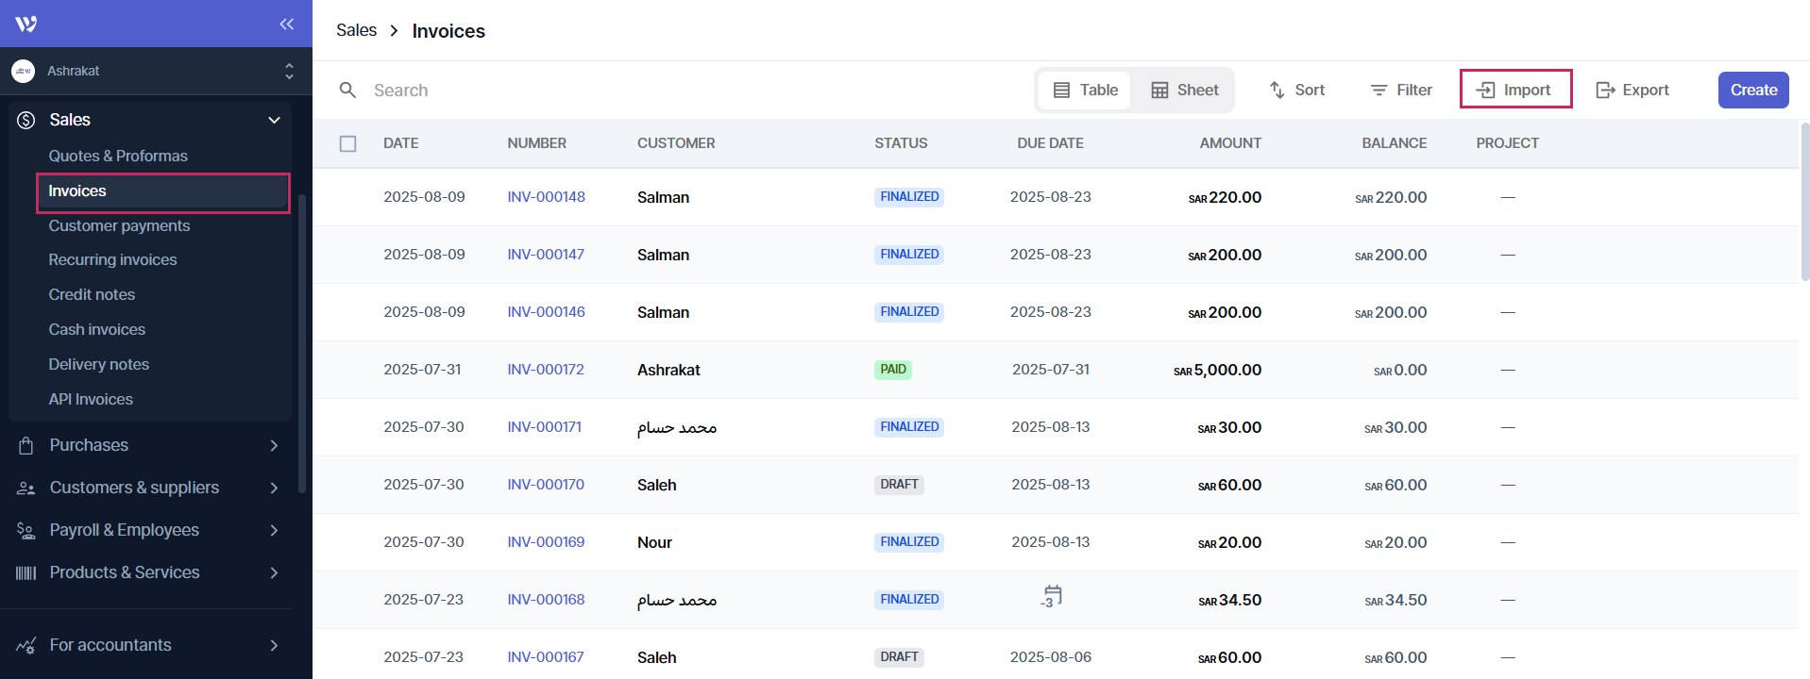The width and height of the screenshot is (1810, 679).
Task: Open Credit notes in the Sales menu
Action: pos(92,294)
